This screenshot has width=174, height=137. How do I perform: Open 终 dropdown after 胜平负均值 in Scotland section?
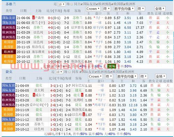coord(141,9)
